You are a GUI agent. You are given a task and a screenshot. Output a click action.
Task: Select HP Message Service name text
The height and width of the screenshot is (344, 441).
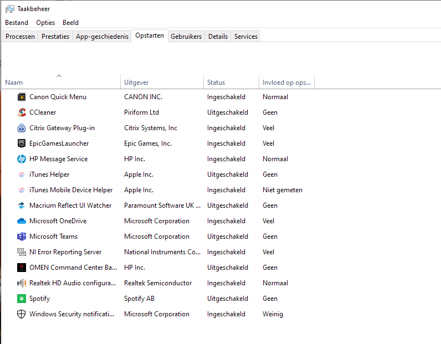tap(59, 159)
